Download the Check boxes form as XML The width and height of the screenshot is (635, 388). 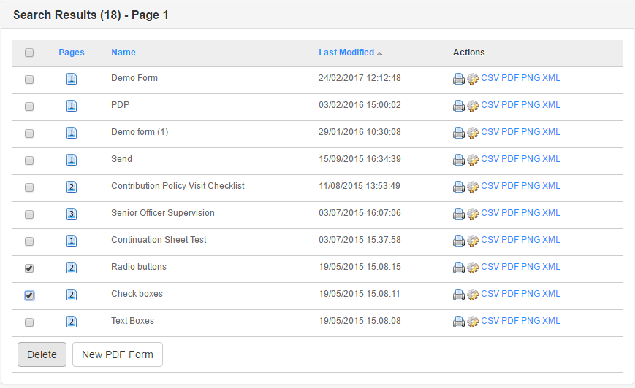551,294
